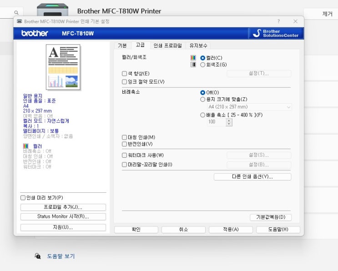Click 프로파일 추가(J)... button
Image resolution: width=338 pixels, height=271 pixels.
(x=63, y=207)
